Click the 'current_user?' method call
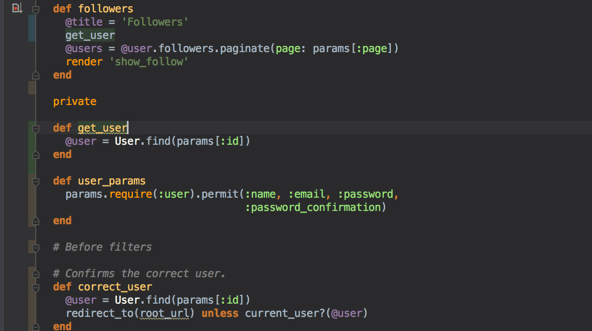The width and height of the screenshot is (592, 331). (x=285, y=313)
